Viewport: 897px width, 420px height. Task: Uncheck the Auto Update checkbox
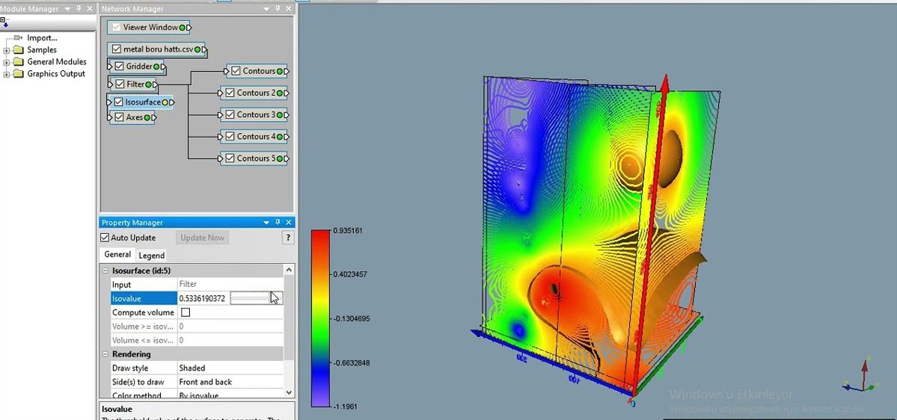tap(105, 238)
